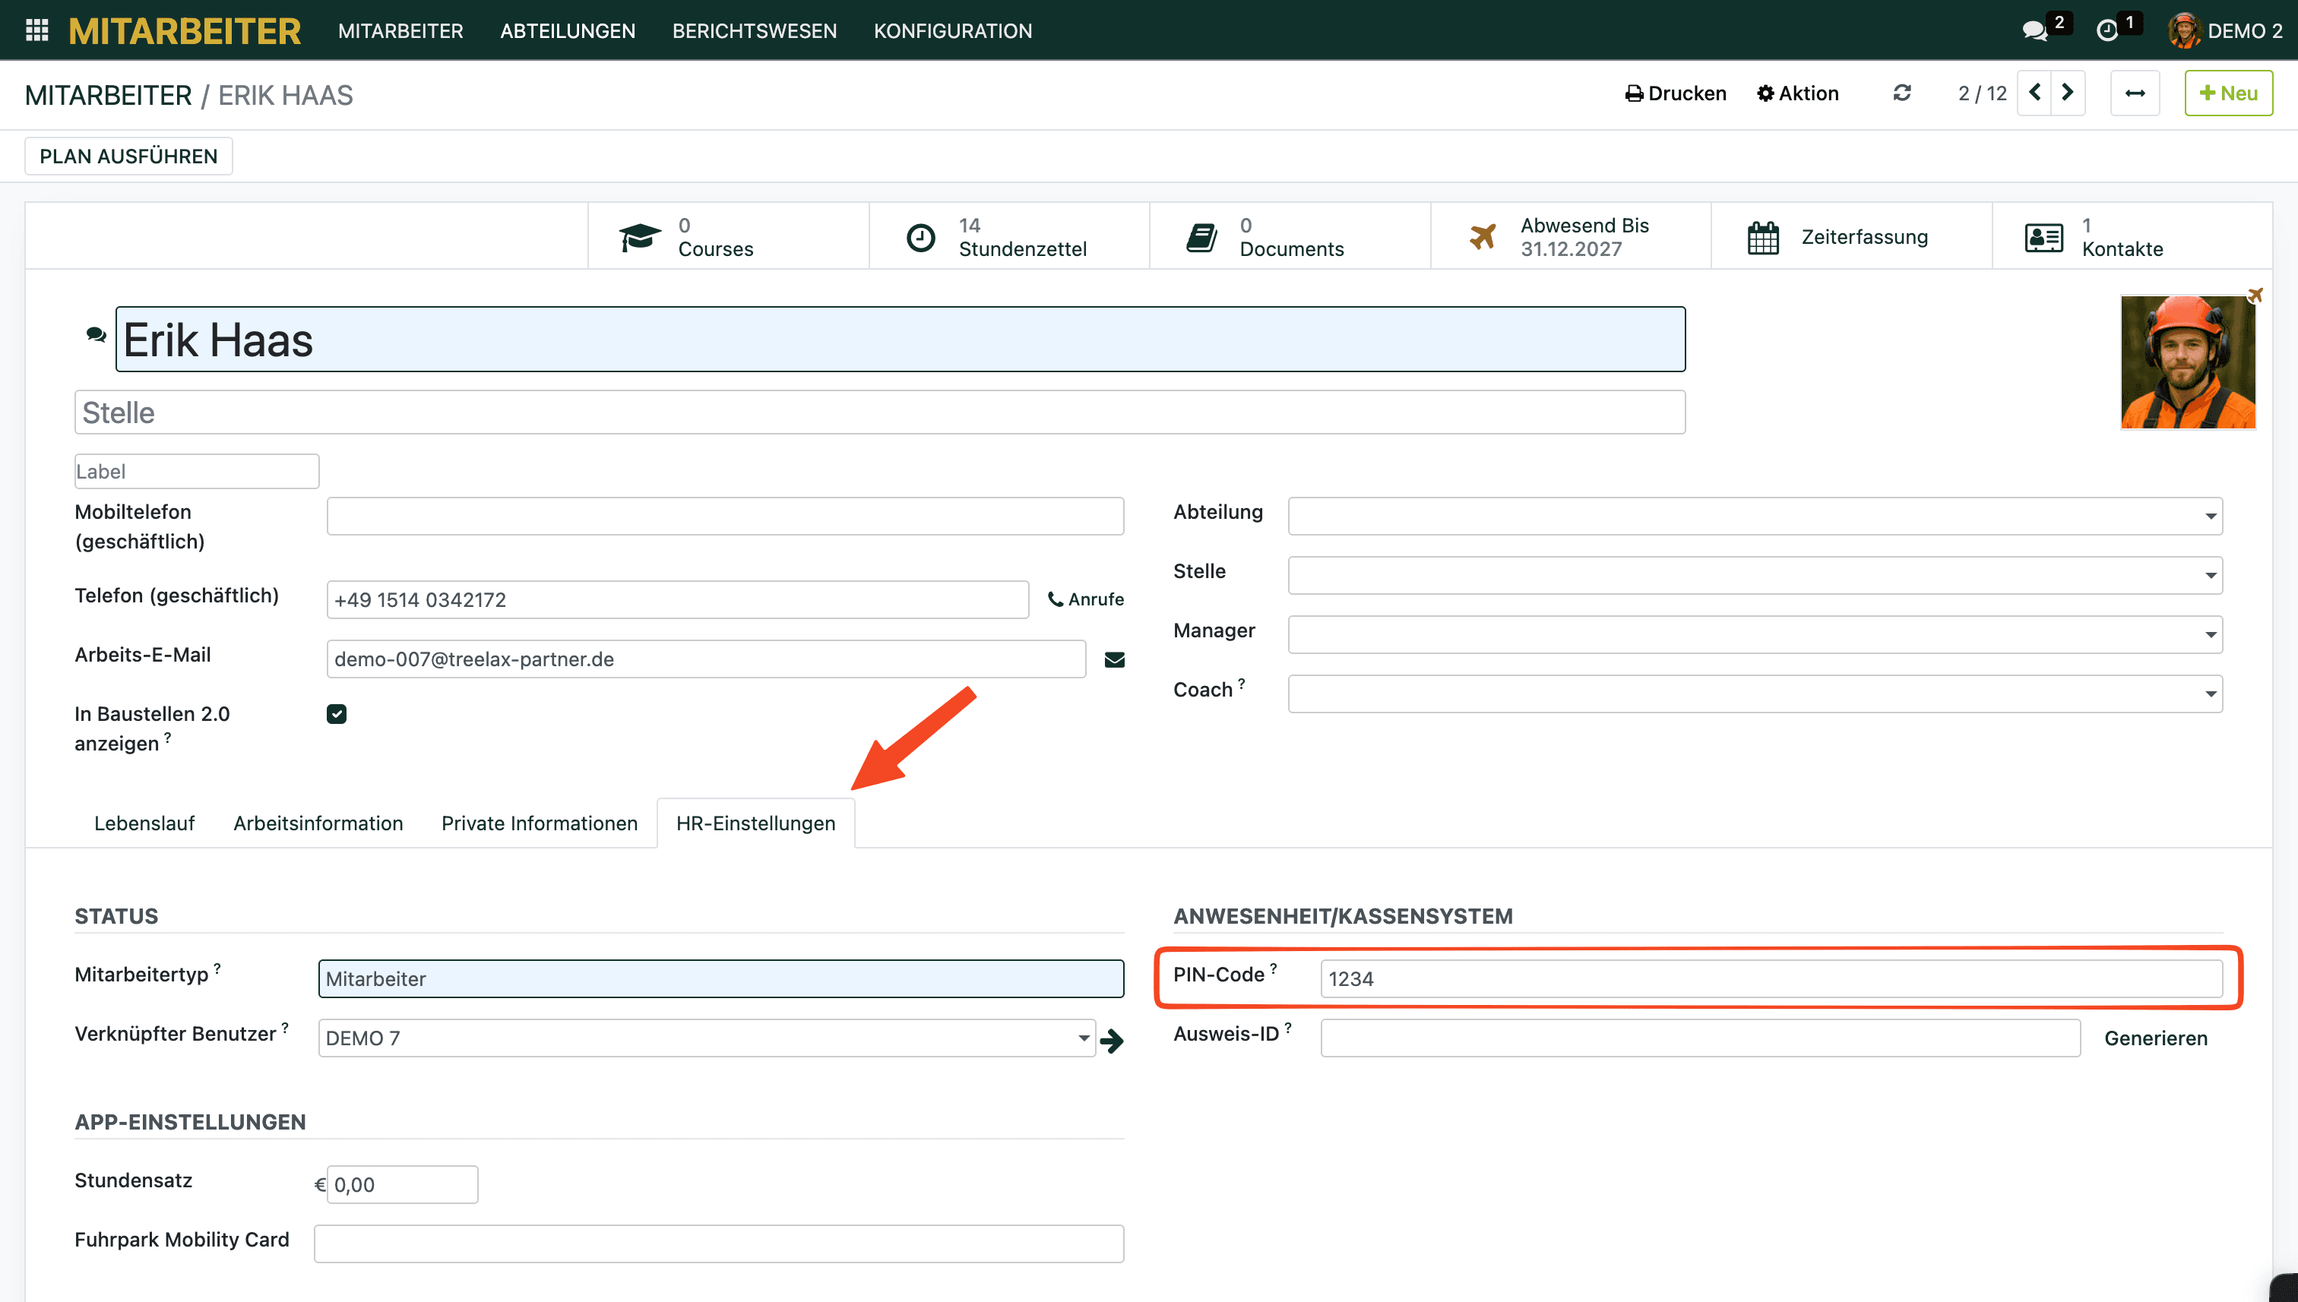Open the Verknüpfter Benutzer dropdown
The image size is (2298, 1302).
click(1083, 1038)
